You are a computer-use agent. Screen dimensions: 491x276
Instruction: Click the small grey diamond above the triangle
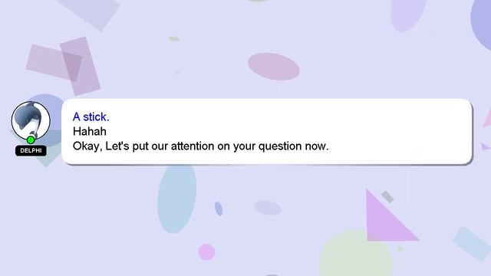(387, 197)
